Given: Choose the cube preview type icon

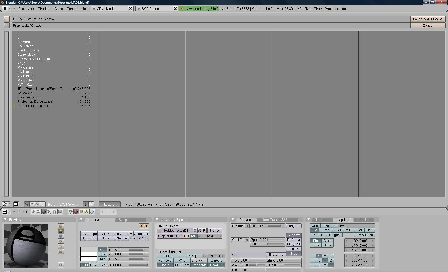Looking at the screenshot, I should 61,236.
